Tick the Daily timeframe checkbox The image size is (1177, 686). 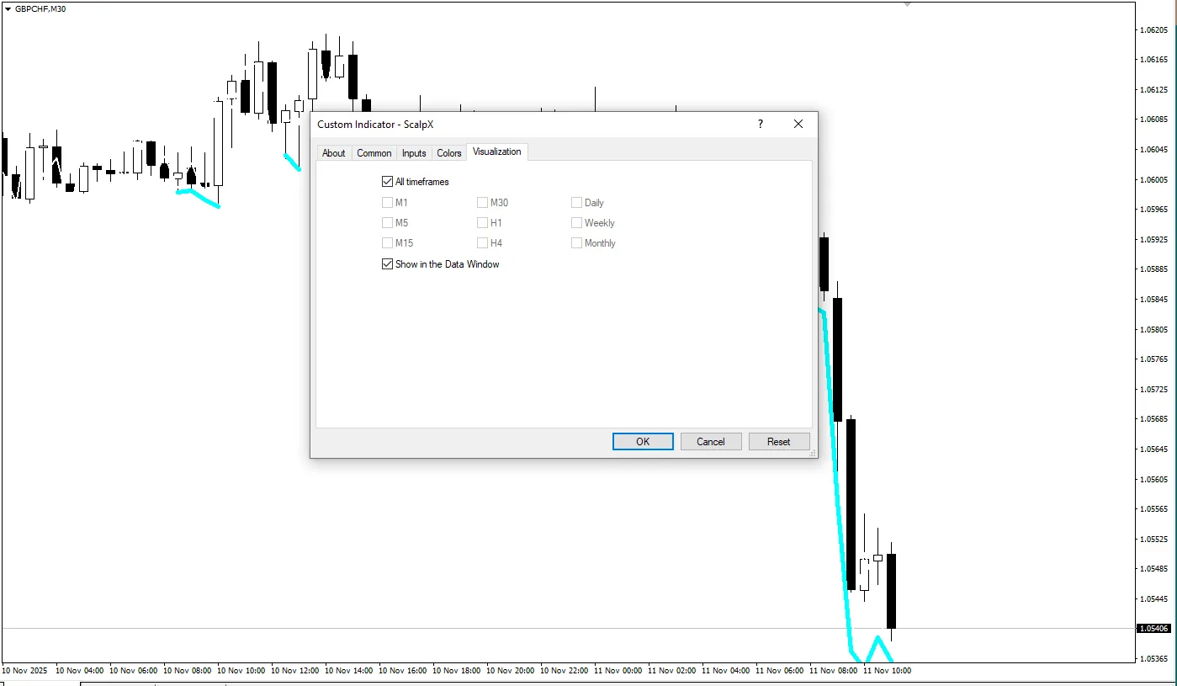coord(576,203)
